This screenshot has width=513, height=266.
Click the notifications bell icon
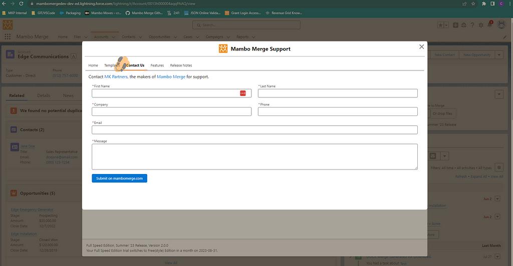[x=489, y=25]
